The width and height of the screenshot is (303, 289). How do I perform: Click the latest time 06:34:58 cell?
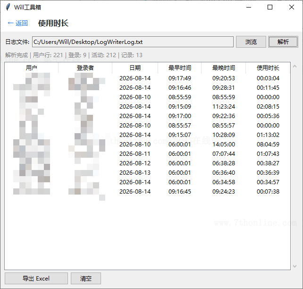[224, 182]
